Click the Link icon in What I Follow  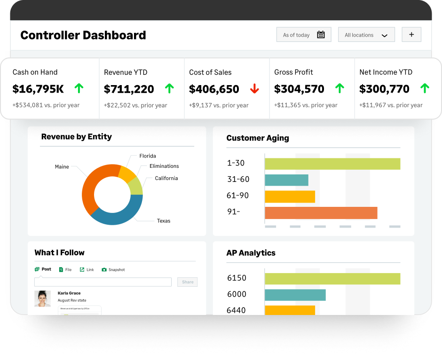pos(82,270)
